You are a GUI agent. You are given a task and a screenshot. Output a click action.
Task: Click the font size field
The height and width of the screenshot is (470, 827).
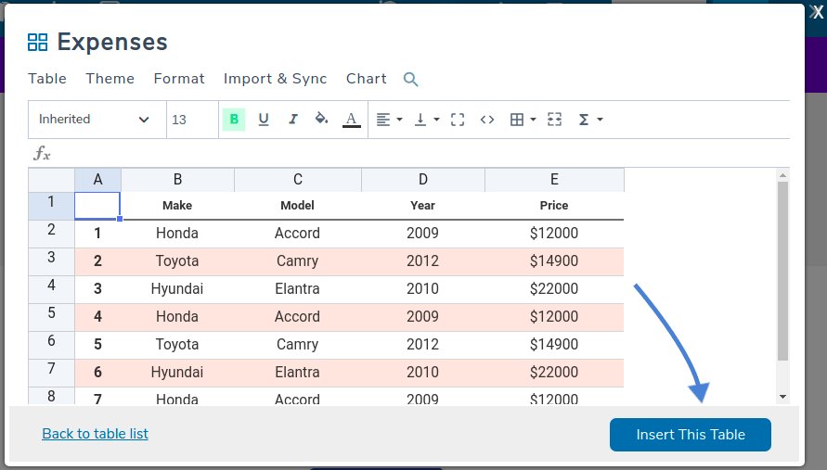click(x=192, y=120)
